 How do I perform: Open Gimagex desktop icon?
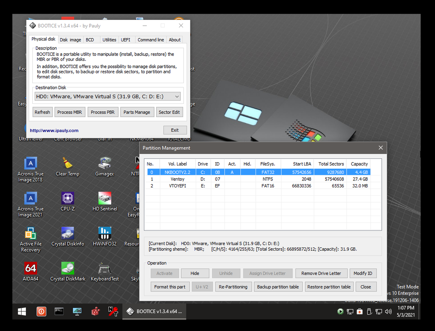[104, 167]
